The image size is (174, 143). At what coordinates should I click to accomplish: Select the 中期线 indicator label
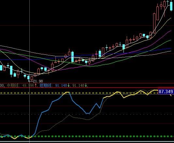12,85
